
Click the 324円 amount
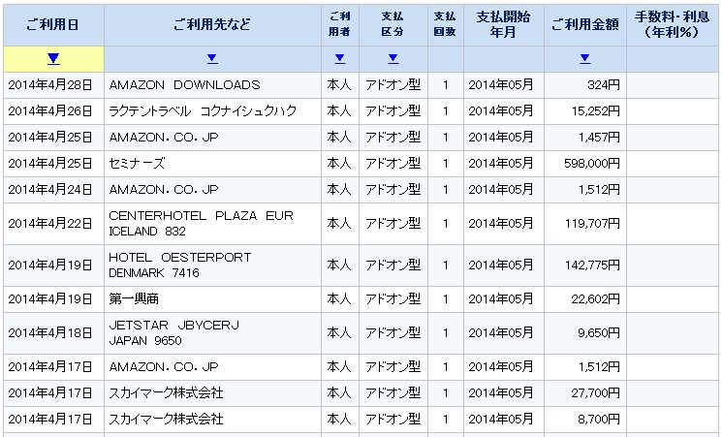point(604,85)
